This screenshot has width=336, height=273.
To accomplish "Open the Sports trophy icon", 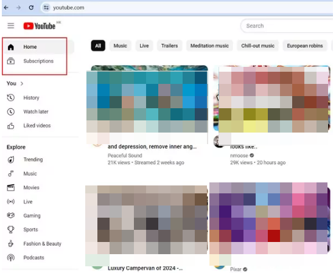I will click(11, 230).
